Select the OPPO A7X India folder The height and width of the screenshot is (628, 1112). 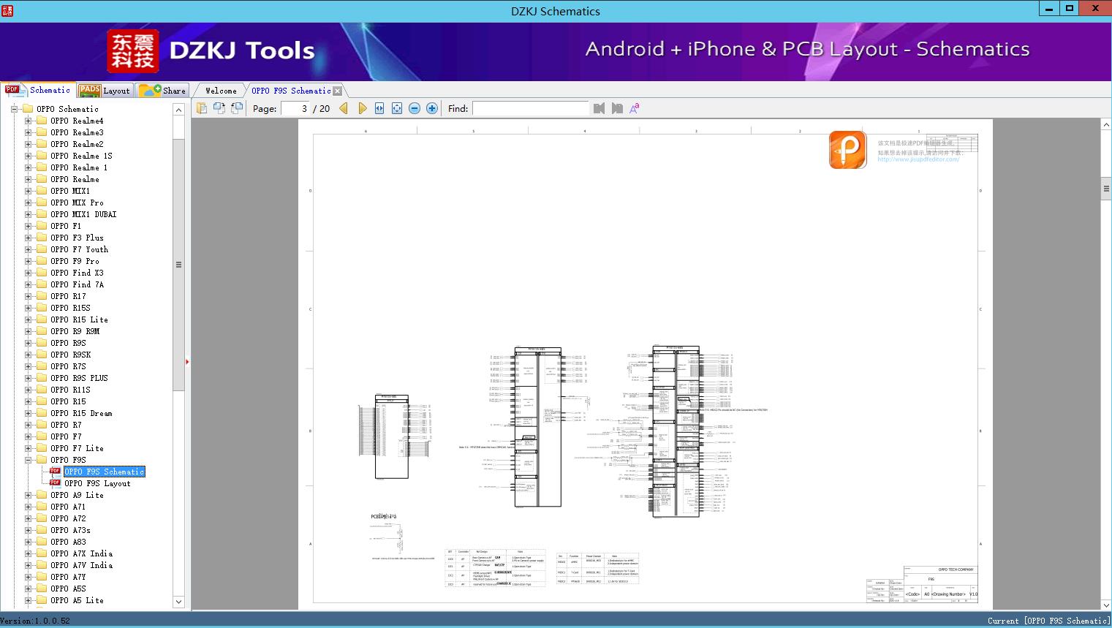[81, 553]
